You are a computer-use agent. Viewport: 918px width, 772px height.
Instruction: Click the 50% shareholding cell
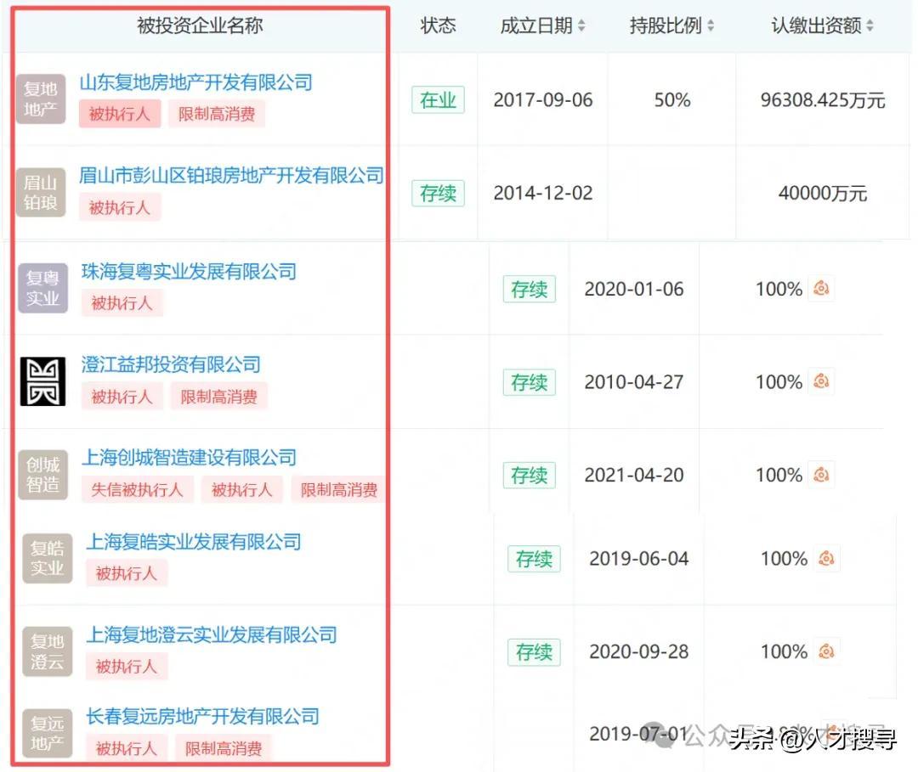[672, 100]
